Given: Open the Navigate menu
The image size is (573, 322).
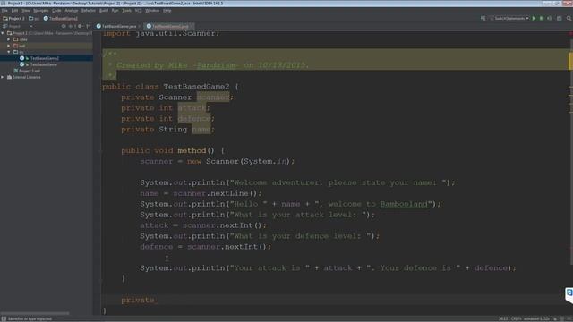Looking at the screenshot, I should [x=40, y=11].
